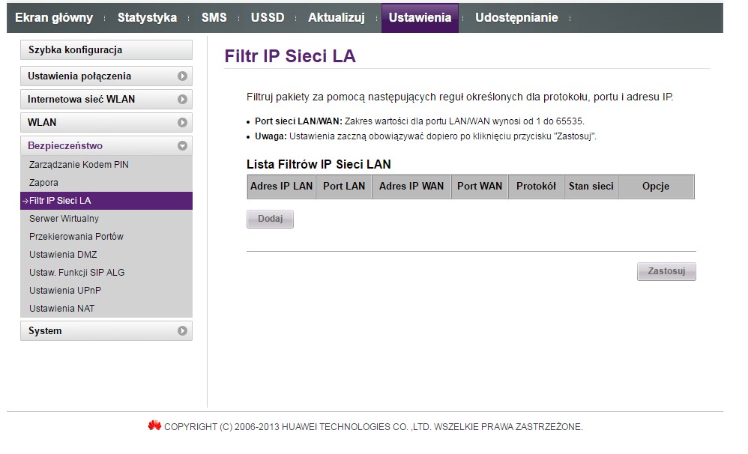
Task: Switch to the Statystyka tab
Action: (147, 18)
